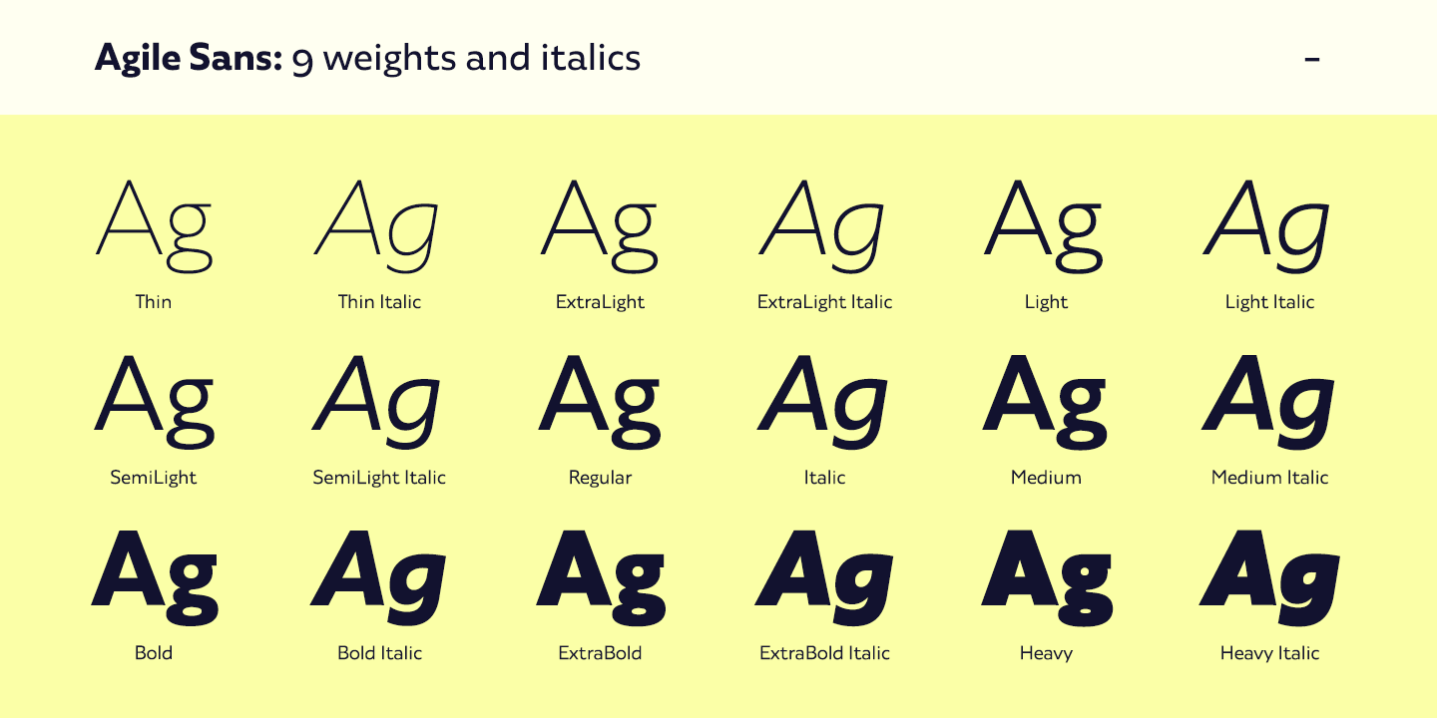Open the Medium Italic preview
Screen dimensions: 1437x718
pos(1269,399)
